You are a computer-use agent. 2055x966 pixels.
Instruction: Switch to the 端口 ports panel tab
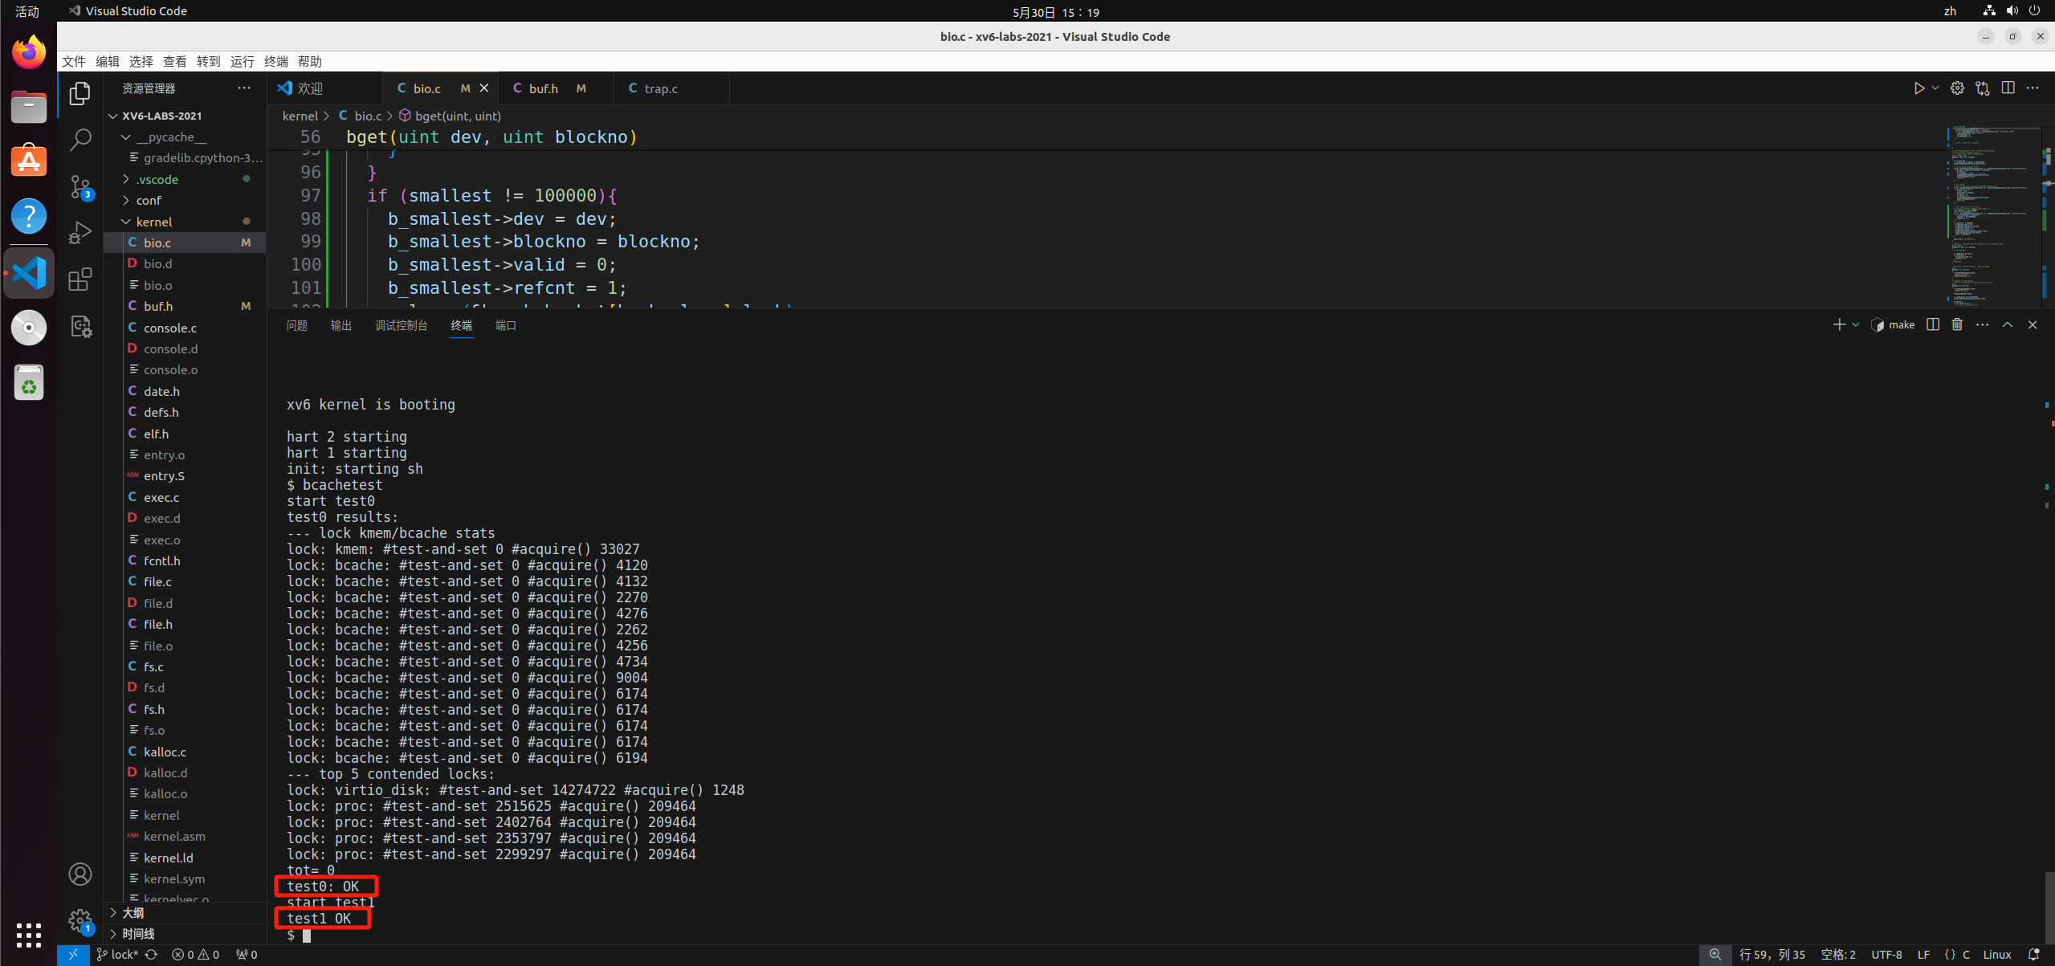tap(506, 325)
